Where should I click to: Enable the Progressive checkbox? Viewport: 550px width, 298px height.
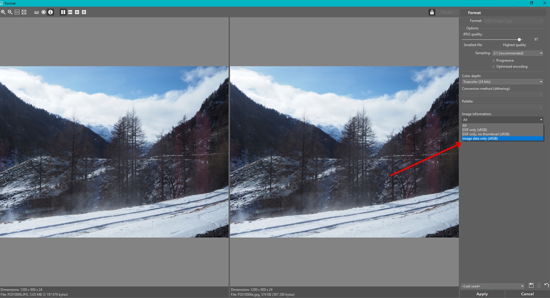tap(494, 60)
